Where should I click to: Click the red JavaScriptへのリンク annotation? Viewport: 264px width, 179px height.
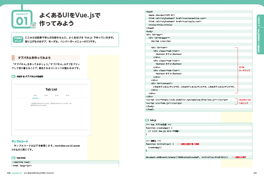coord(245,101)
